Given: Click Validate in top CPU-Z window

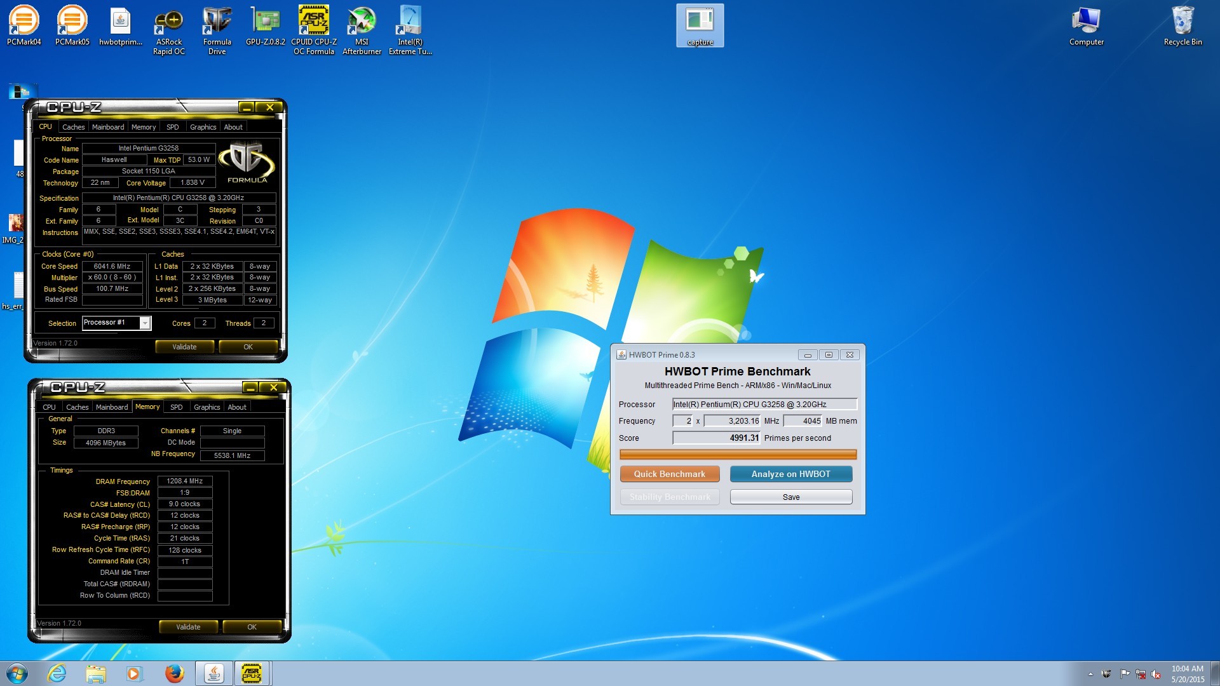Looking at the screenshot, I should pyautogui.click(x=184, y=347).
